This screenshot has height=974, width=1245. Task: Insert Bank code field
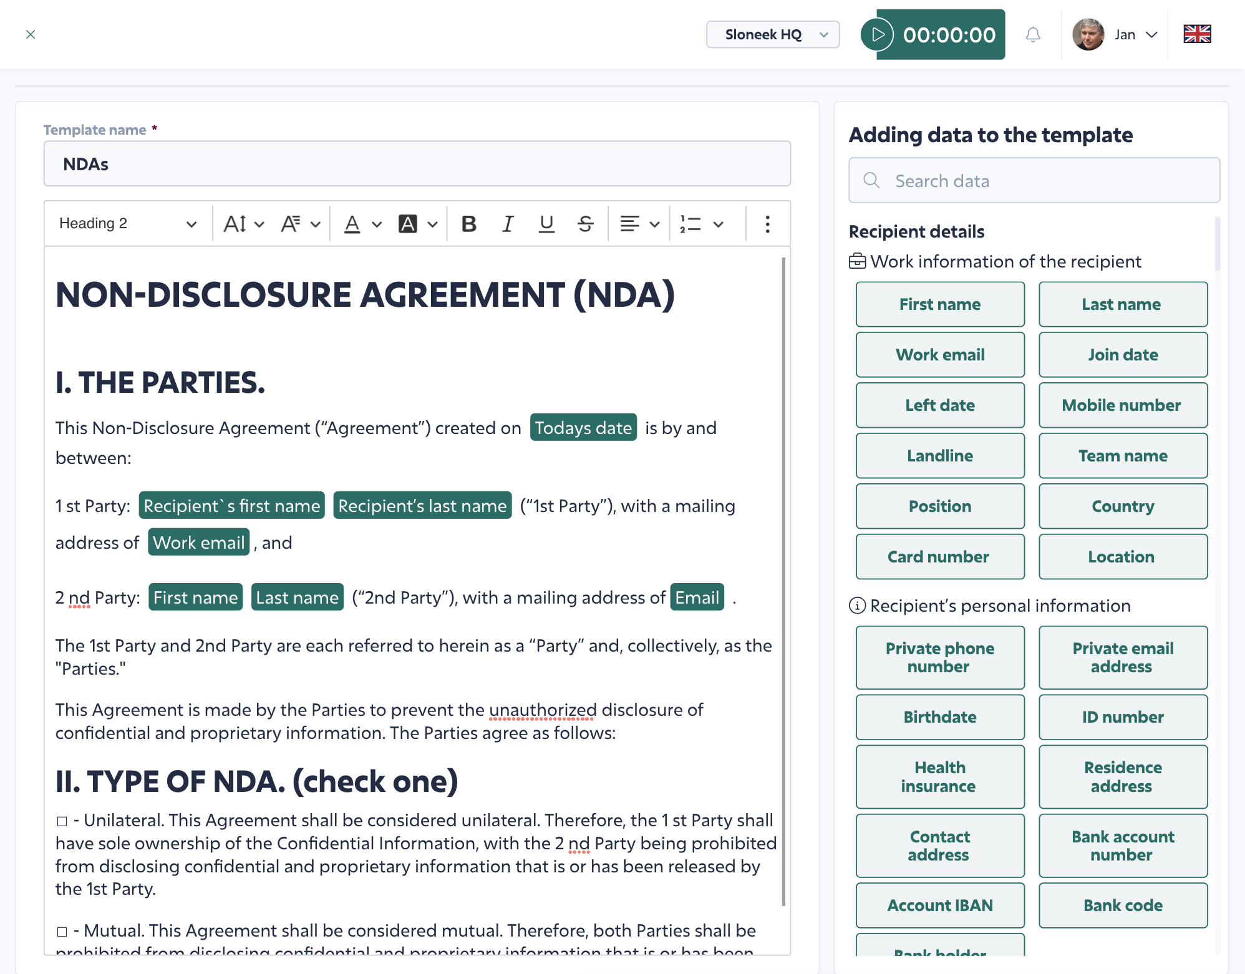point(1123,905)
